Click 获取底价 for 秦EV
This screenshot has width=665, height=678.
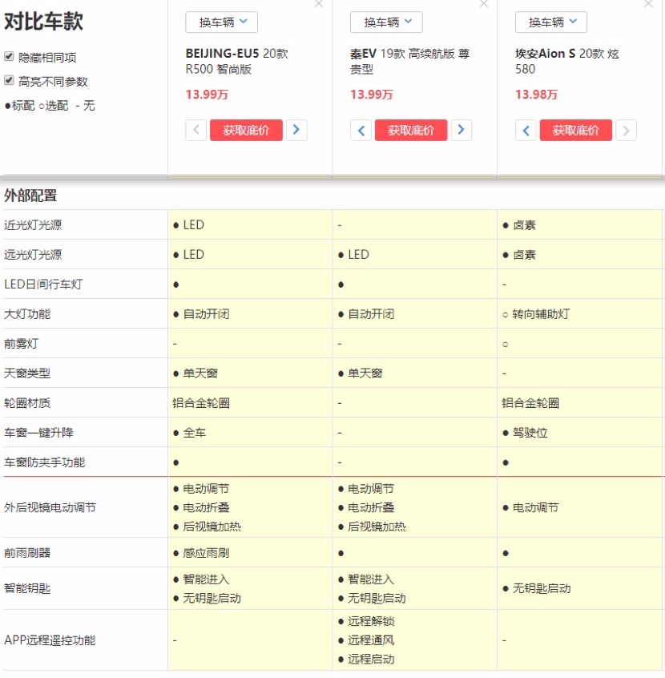click(411, 130)
